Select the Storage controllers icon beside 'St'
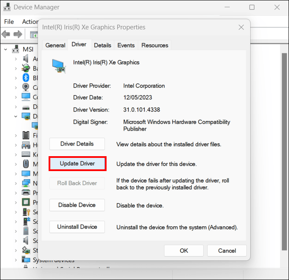This screenshot has height=280, width=289. point(26,250)
